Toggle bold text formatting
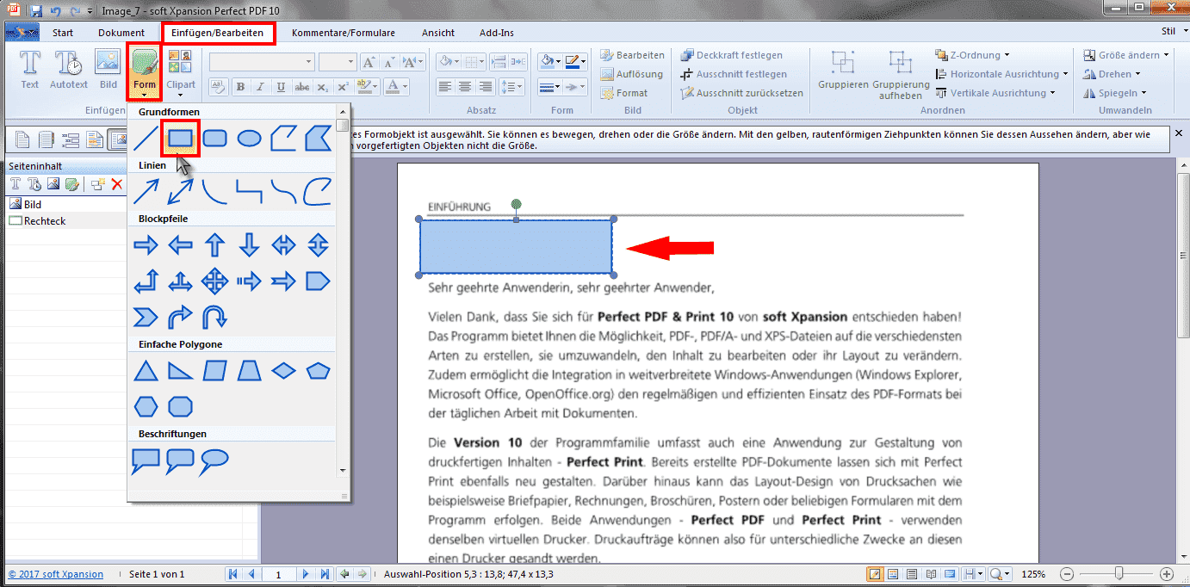 tap(240, 87)
